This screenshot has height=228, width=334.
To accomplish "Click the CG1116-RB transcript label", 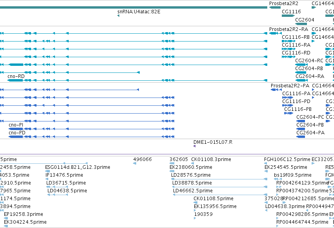I will (x=296, y=37).
